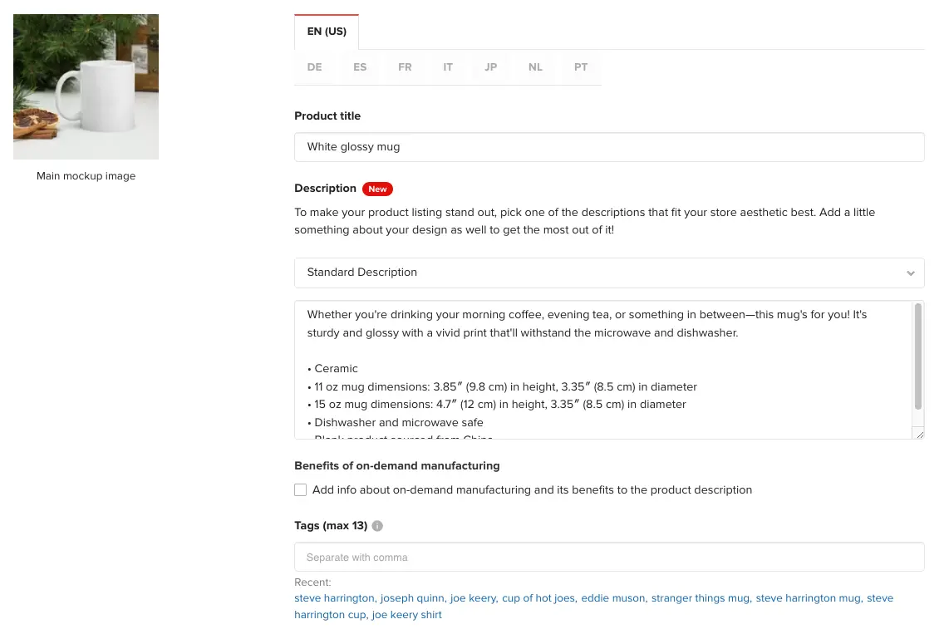Click the Tags info icon
This screenshot has width=944, height=634.
(x=377, y=526)
